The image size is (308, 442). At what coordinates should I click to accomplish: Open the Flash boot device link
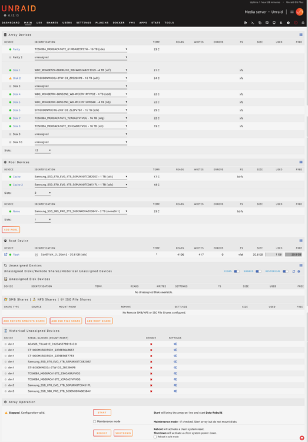click(16, 255)
